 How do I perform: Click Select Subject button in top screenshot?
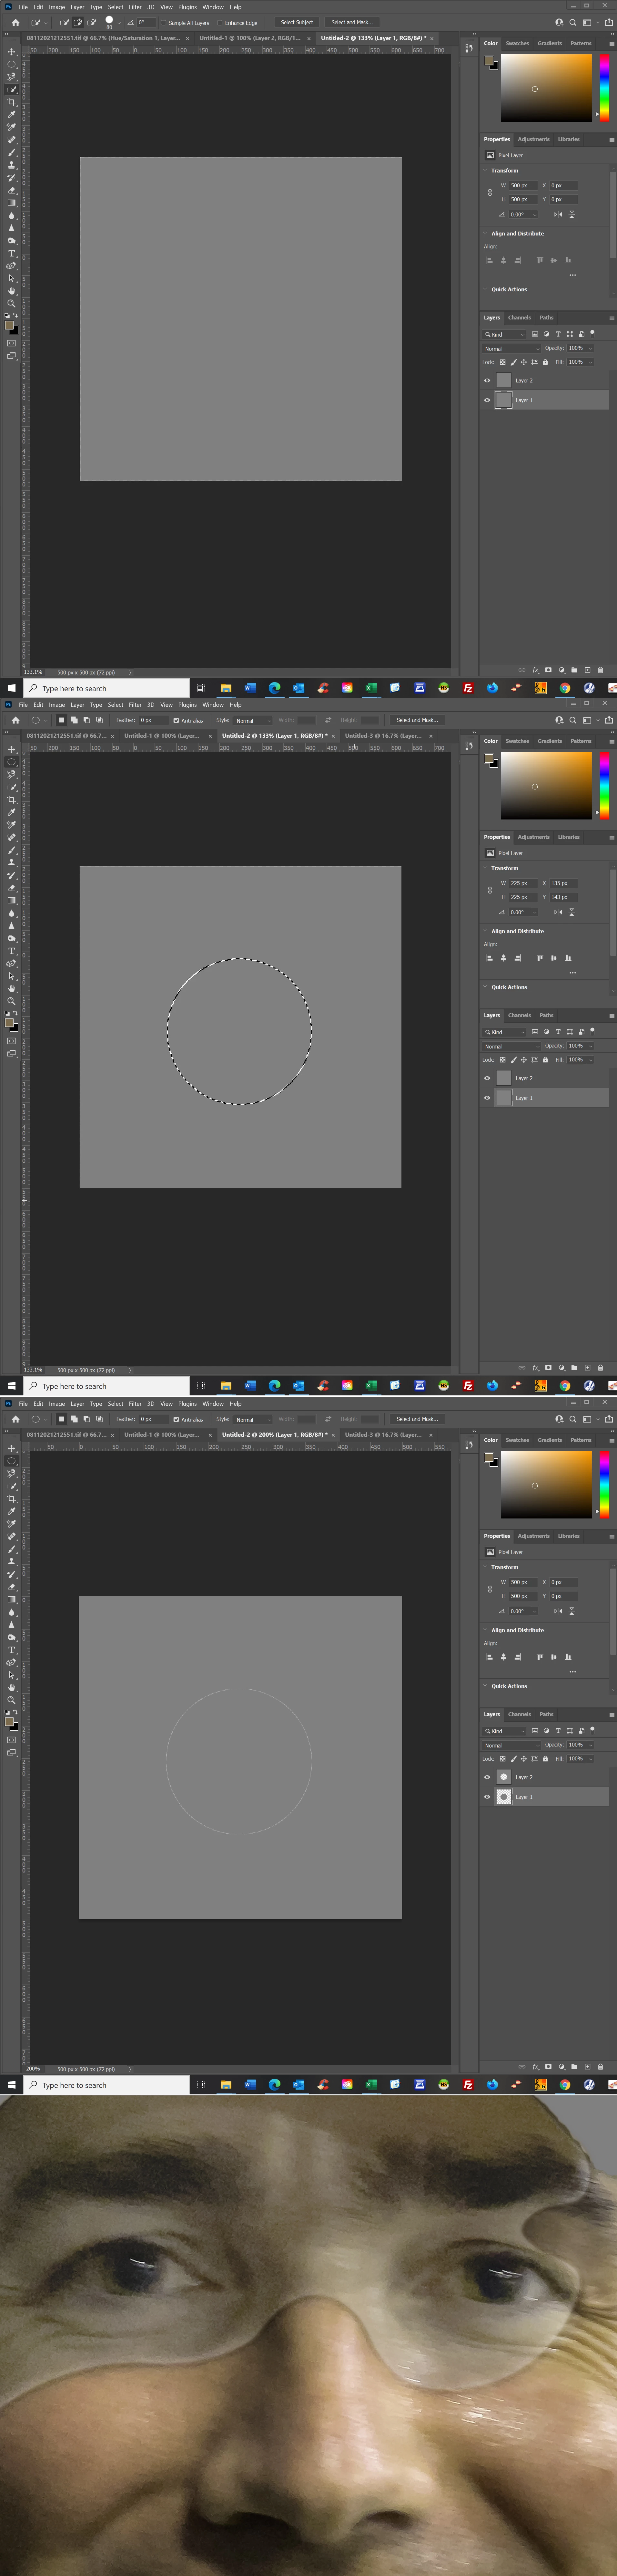[x=297, y=22]
